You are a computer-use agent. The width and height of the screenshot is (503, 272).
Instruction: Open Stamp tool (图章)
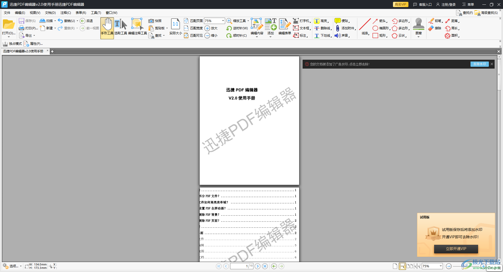pos(418,27)
